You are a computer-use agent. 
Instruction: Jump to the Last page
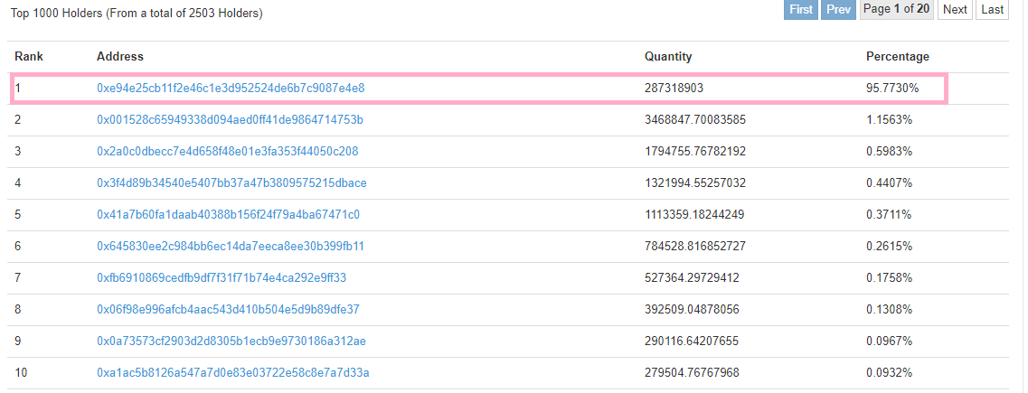click(992, 10)
